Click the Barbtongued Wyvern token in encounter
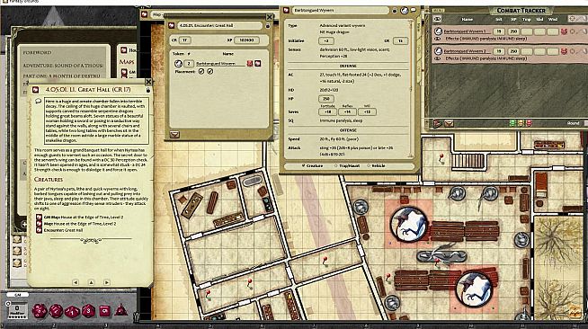Screen dimensions: 588x329 point(179,64)
